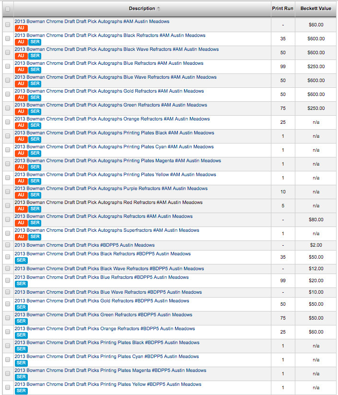Viewport: 338px width, 395px height.
Task: Click the SER badge under Draft Picks Printing Plates Magenta
Action: pos(21,377)
